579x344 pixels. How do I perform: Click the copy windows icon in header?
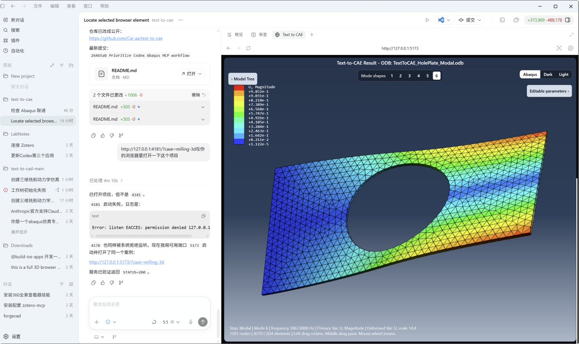516,20
